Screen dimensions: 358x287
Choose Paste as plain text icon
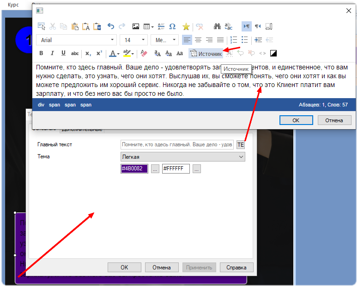[x=86, y=26]
